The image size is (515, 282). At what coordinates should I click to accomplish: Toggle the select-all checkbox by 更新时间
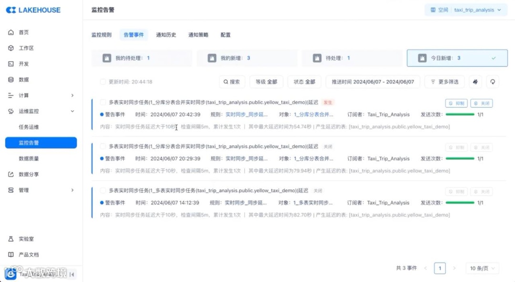point(103,82)
